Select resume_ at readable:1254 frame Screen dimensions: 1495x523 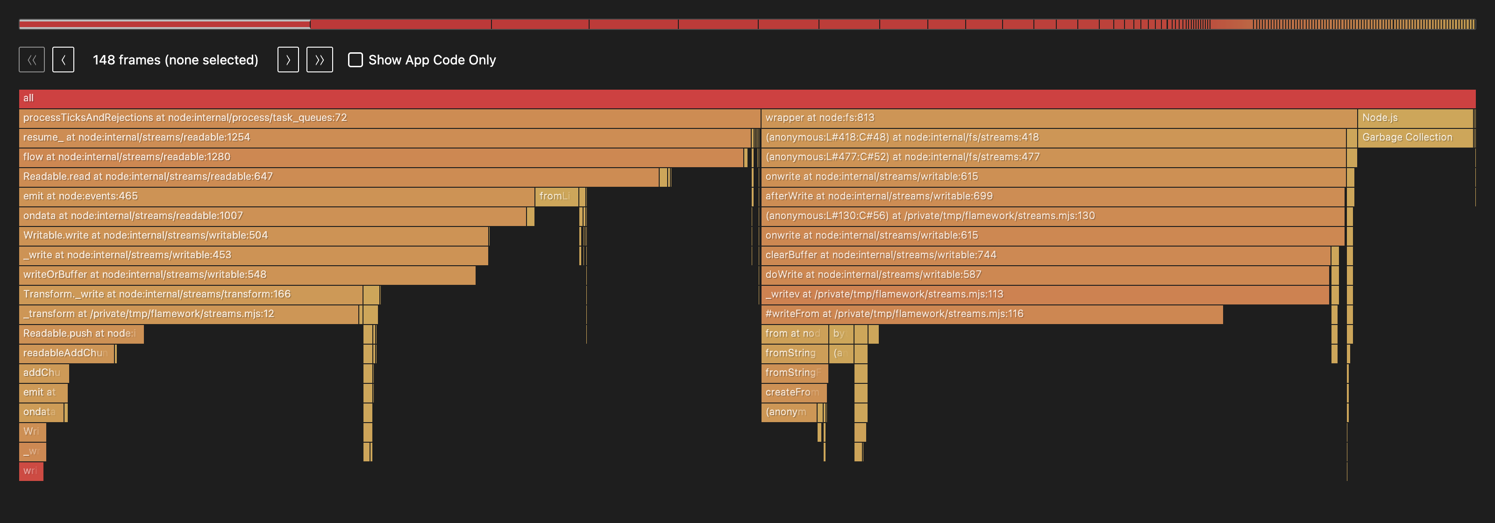[x=385, y=138]
